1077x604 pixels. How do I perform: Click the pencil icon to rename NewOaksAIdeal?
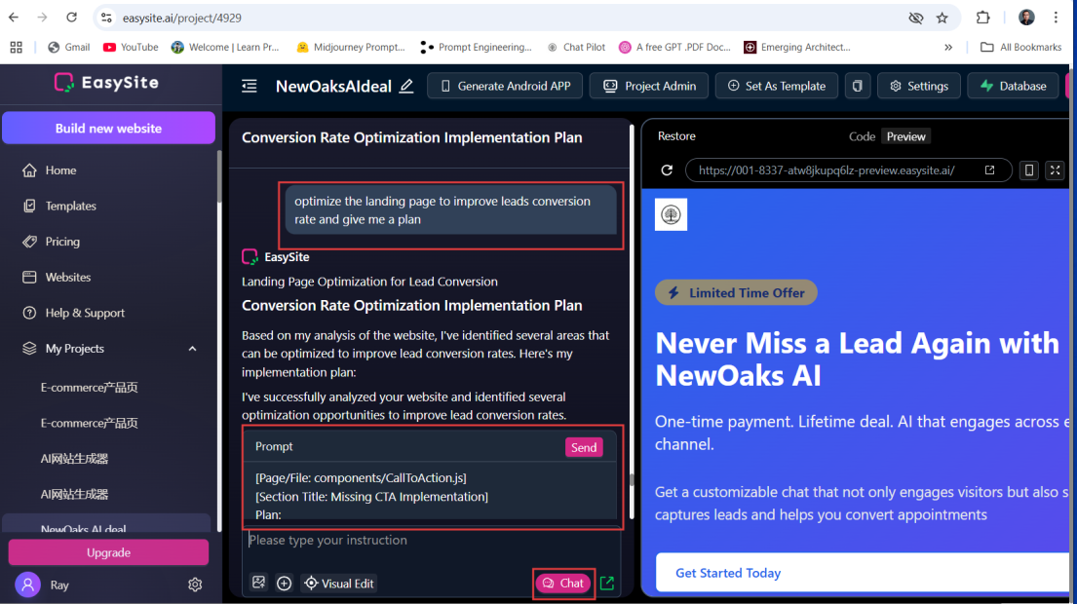[406, 87]
